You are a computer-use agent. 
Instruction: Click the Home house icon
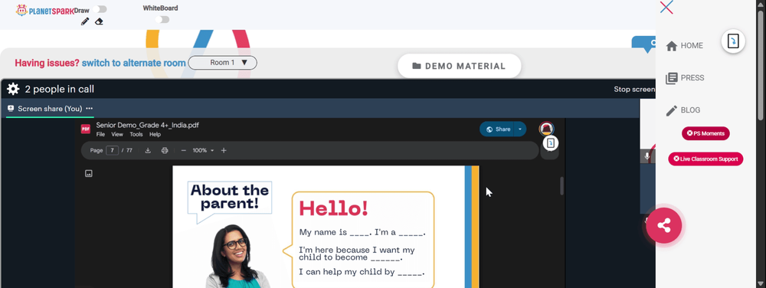tap(672, 46)
